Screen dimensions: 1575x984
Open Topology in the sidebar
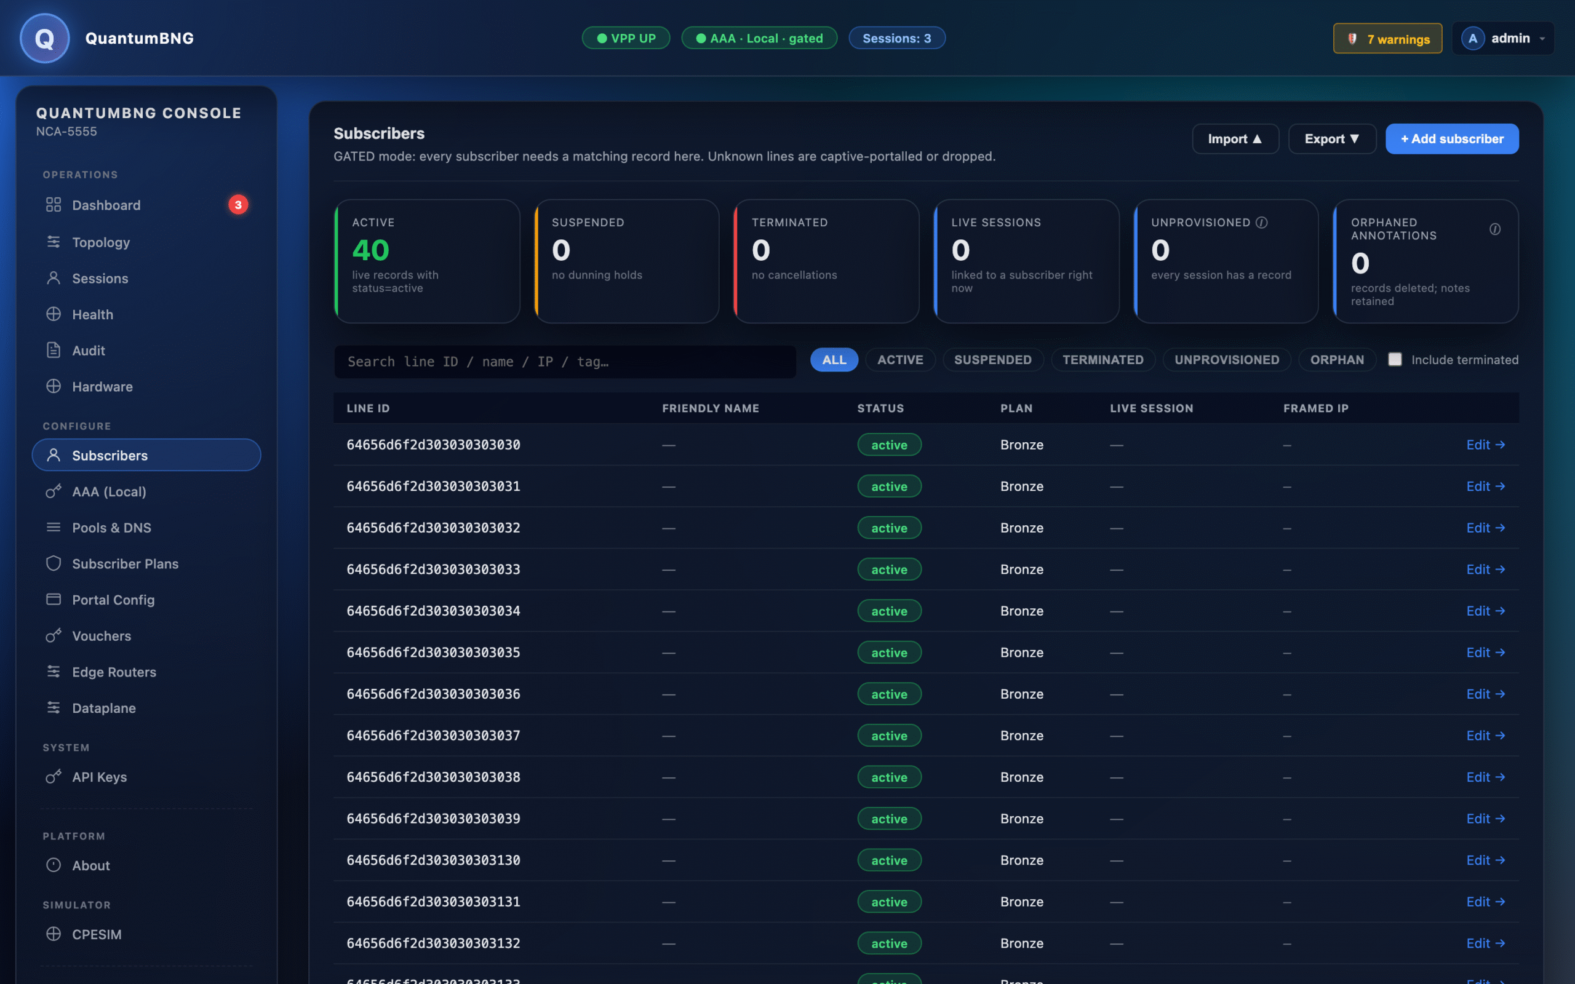pos(146,242)
